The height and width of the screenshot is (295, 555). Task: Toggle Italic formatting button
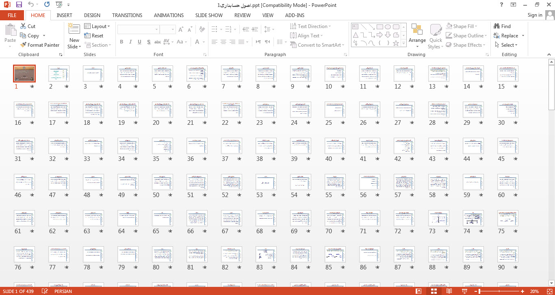[x=130, y=42]
